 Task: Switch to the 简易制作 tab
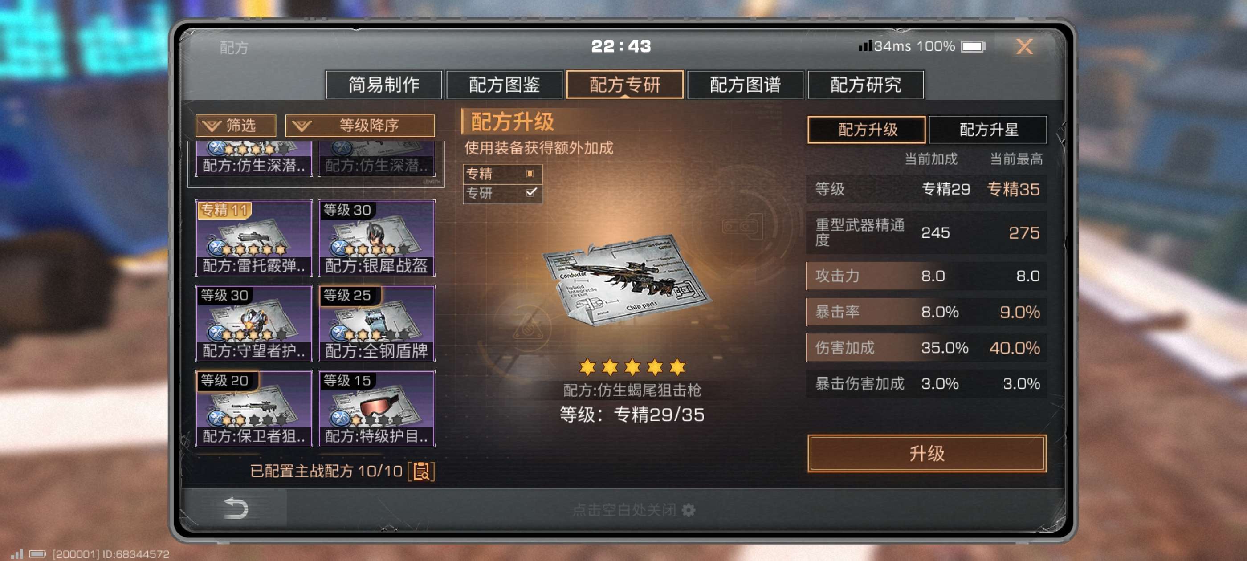(x=384, y=85)
